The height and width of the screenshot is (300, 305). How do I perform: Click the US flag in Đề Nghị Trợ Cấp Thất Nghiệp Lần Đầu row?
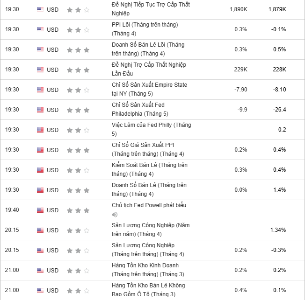(x=40, y=70)
